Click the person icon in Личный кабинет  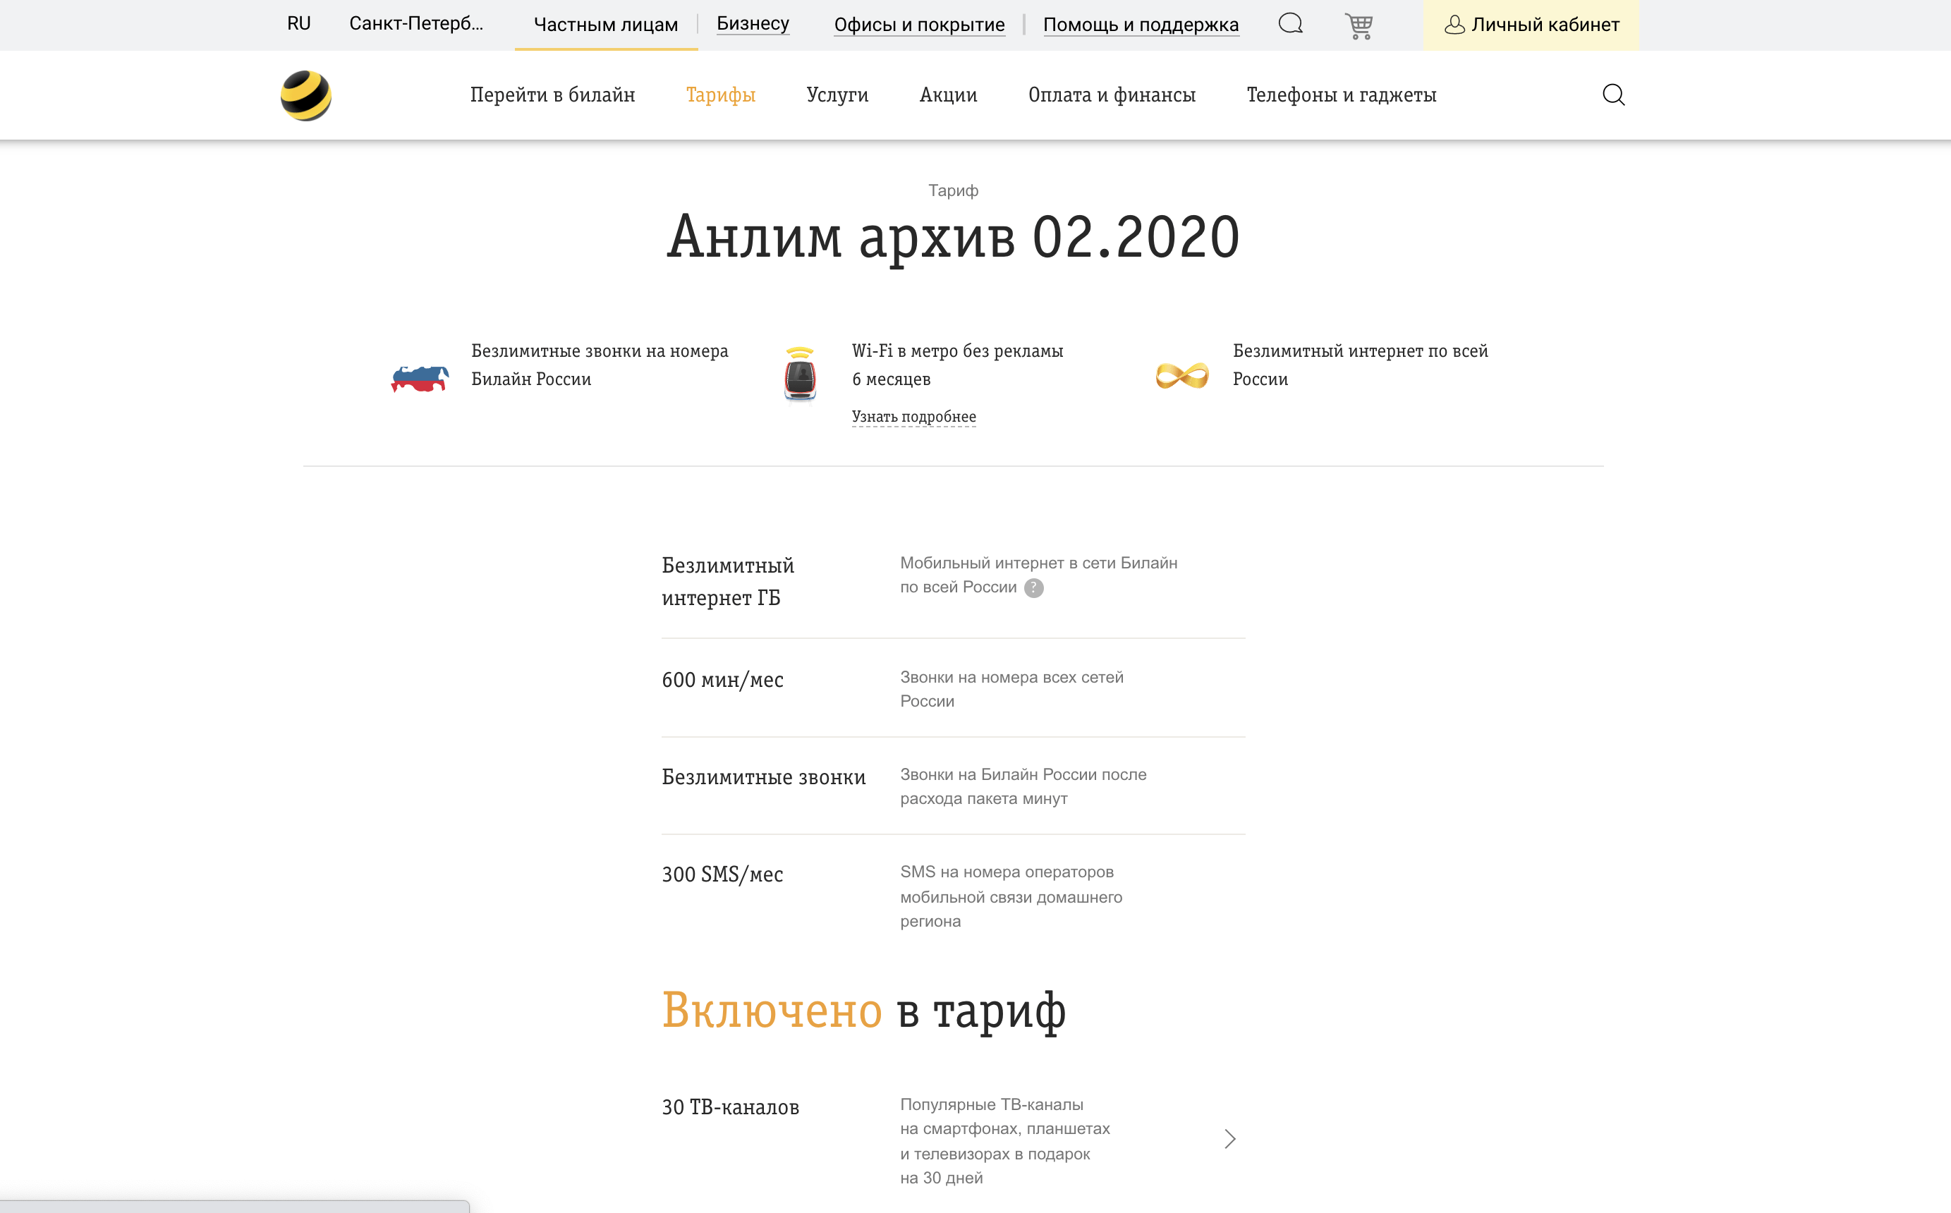coord(1454,25)
